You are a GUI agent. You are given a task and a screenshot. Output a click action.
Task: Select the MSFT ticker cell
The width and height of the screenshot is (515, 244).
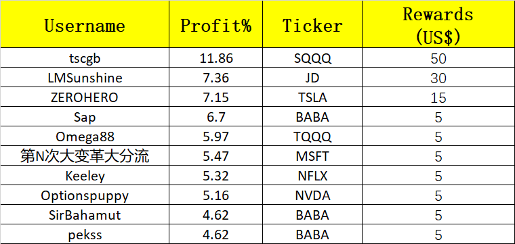(312, 156)
